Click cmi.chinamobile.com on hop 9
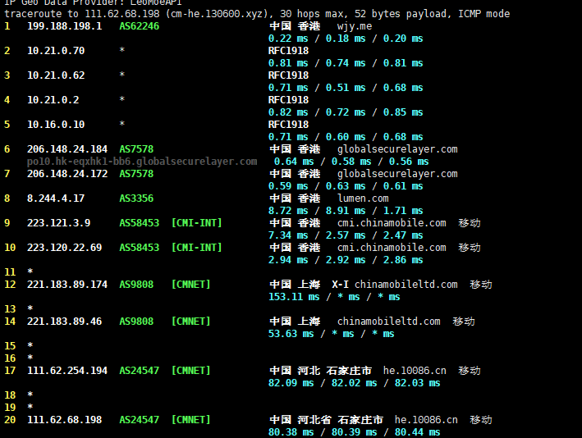The width and height of the screenshot is (582, 438). pos(392,223)
